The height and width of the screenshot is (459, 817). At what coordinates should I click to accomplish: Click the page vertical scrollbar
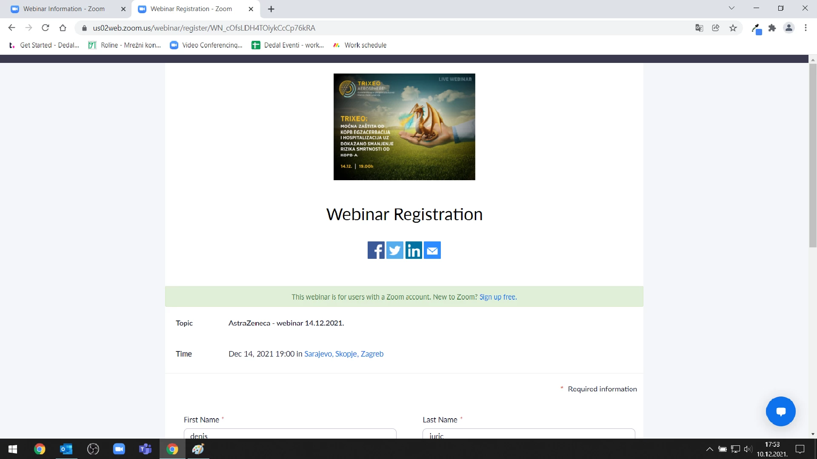813,155
